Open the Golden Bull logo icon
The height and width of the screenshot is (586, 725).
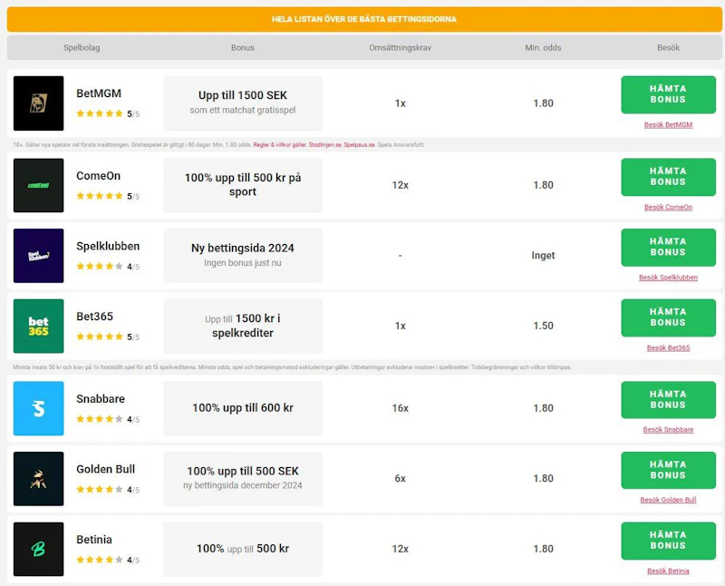click(x=38, y=478)
